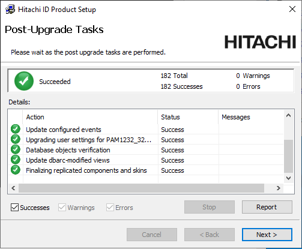
Task: Click the scroll right arrow in Details list
Action: coord(279,188)
